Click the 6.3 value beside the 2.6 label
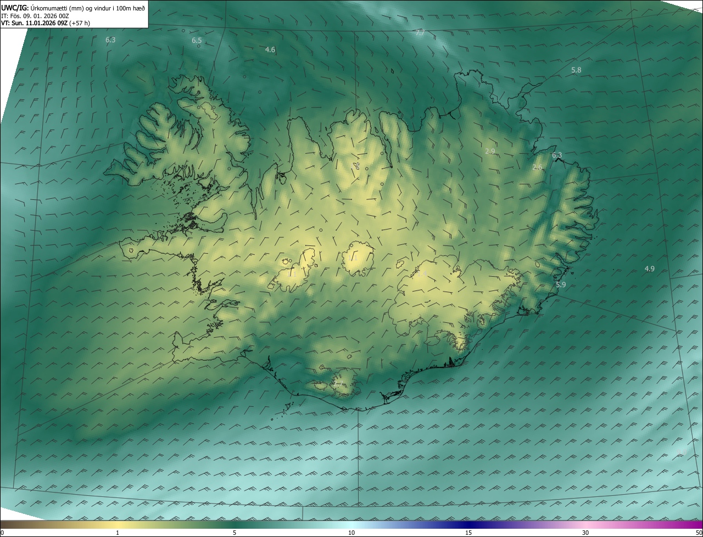 tap(557, 155)
